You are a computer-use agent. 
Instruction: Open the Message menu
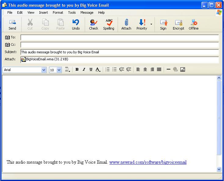tap(87, 12)
